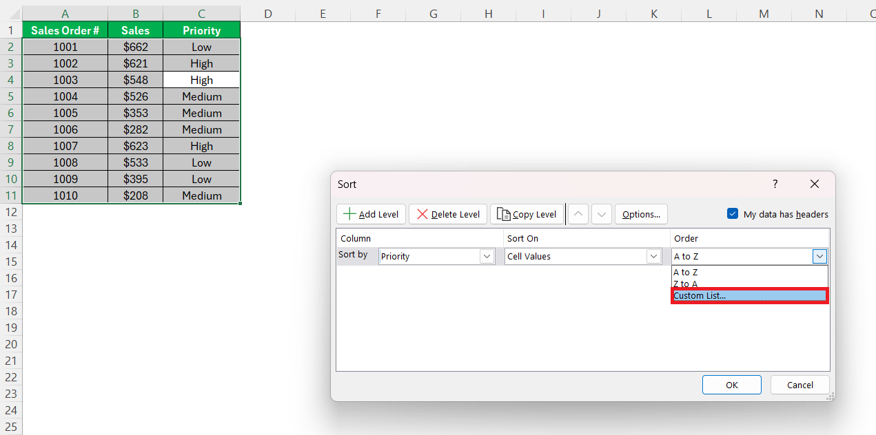876x435 pixels.
Task: Select column C header
Action: coord(202,14)
